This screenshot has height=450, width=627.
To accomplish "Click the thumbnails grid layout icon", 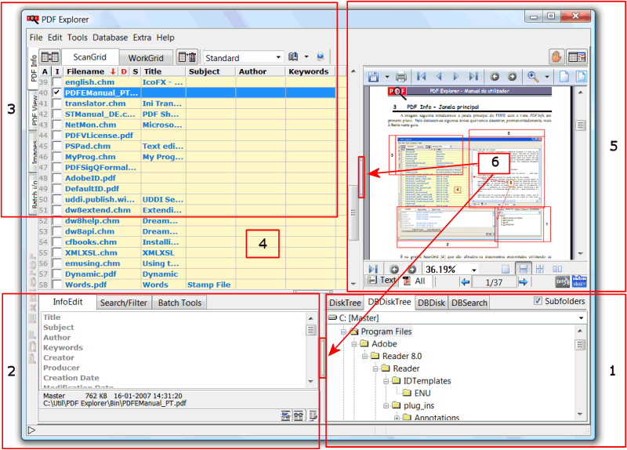I will 540,269.
